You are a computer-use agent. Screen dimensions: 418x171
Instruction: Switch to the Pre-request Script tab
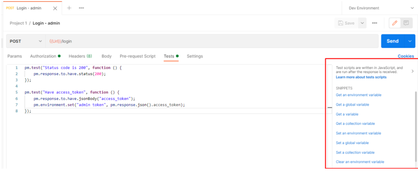coord(137,56)
